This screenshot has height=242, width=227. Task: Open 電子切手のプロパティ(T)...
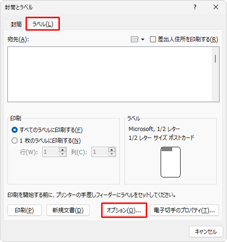click(184, 210)
